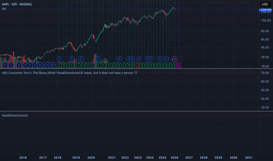Click the divider above the HawkDoveScoreLib pane
273x161 pixels.
(136, 111)
